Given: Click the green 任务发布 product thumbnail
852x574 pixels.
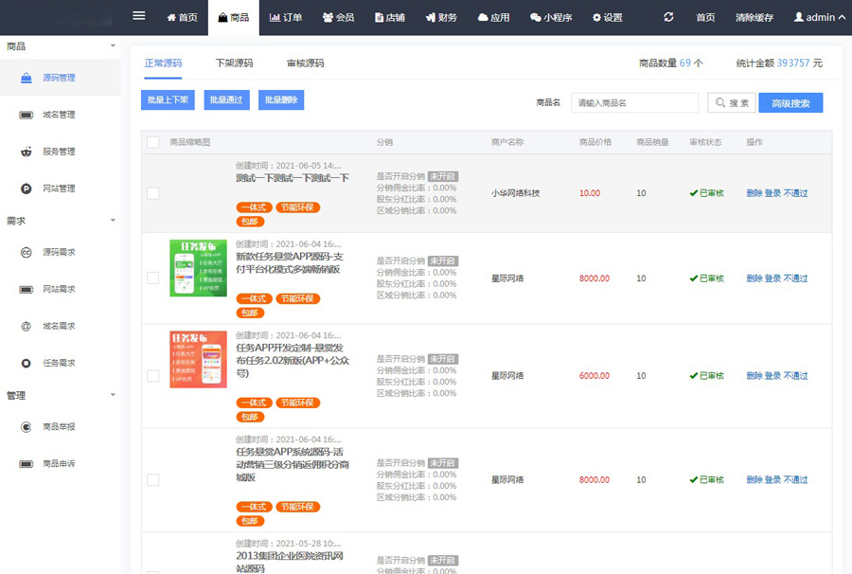Looking at the screenshot, I should (198, 268).
